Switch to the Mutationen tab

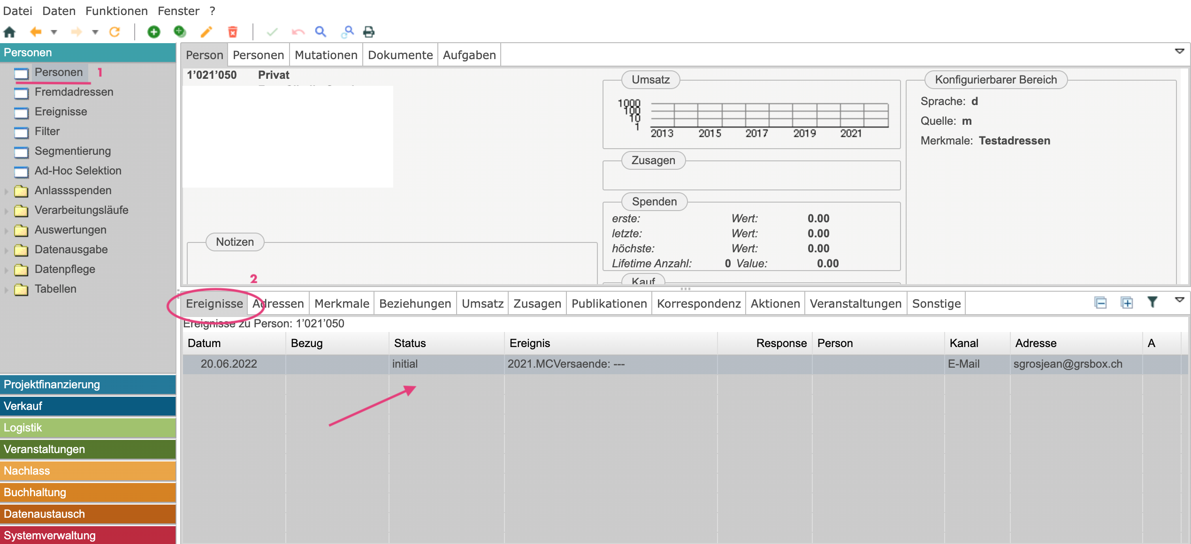point(326,55)
